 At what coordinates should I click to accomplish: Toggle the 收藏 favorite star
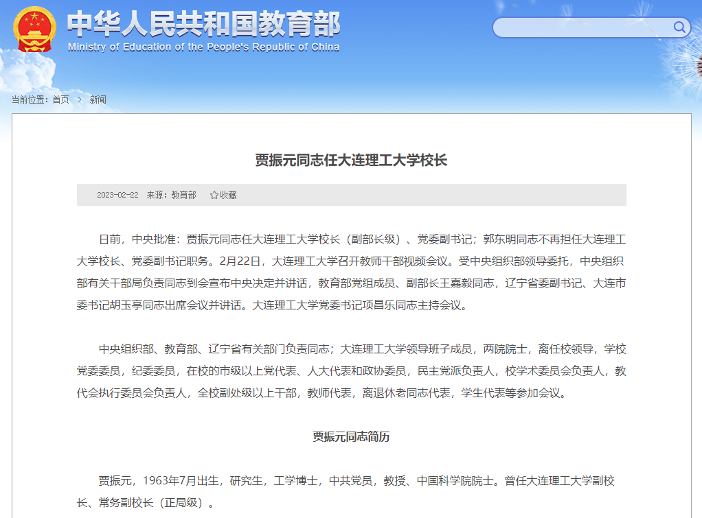[214, 194]
